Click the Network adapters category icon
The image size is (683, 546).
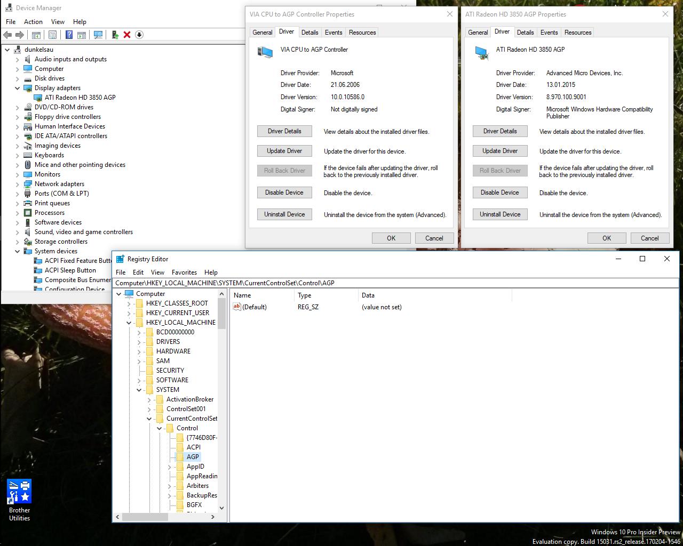[x=28, y=184]
